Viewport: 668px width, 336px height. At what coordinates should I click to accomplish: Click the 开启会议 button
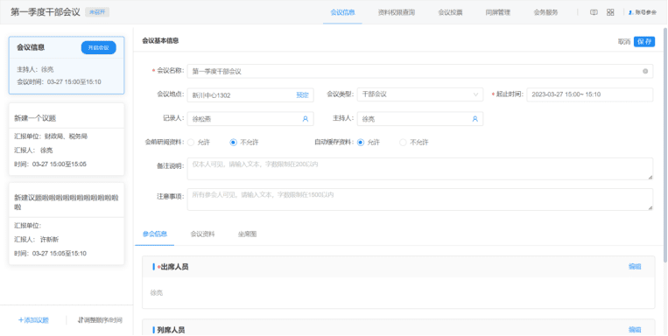point(98,48)
